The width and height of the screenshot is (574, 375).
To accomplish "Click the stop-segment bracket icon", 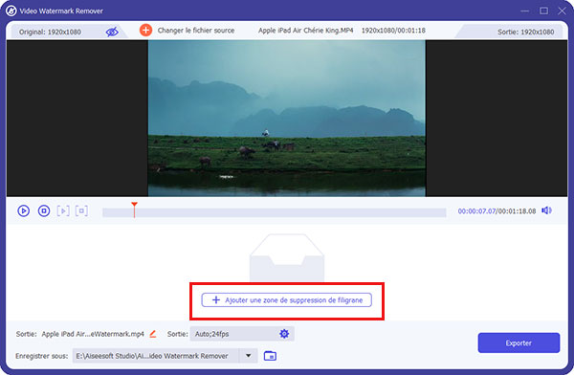I will point(81,210).
